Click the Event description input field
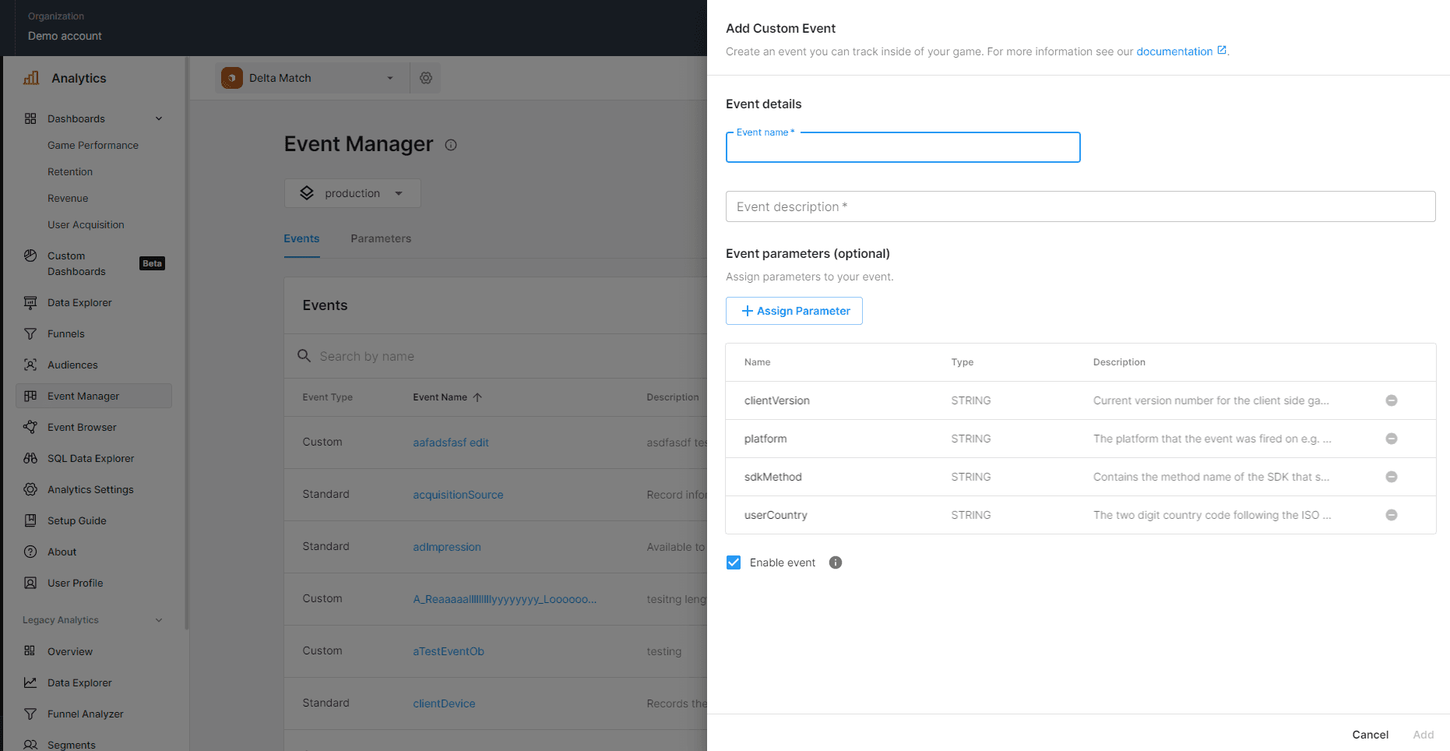Viewport: 1450px width, 751px height. pyautogui.click(x=1080, y=206)
